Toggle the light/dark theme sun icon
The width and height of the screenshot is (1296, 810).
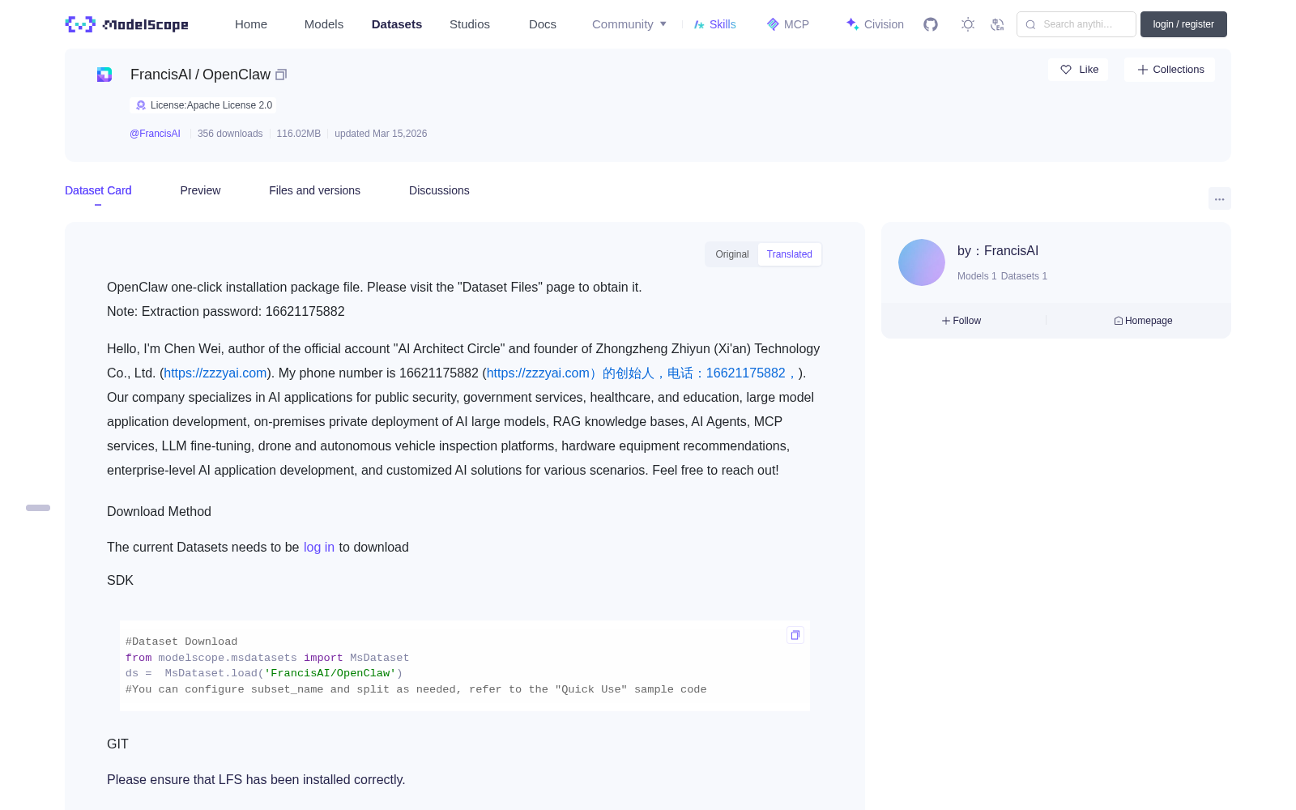tap(968, 24)
